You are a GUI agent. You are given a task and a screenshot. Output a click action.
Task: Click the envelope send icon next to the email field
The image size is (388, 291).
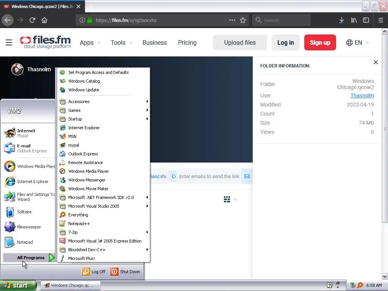[247, 176]
